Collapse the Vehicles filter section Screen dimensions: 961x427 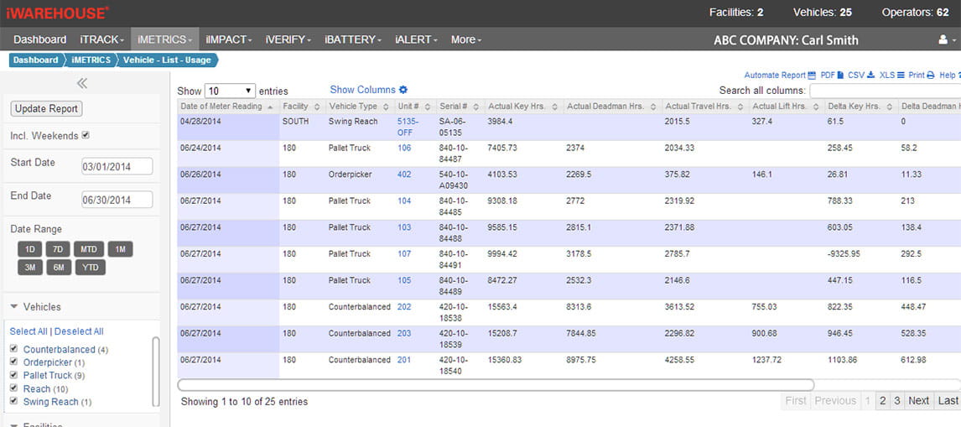pos(15,307)
